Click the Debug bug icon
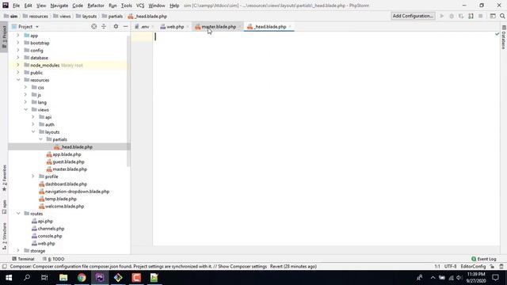Viewport: 507px width, 285px height. (452, 16)
